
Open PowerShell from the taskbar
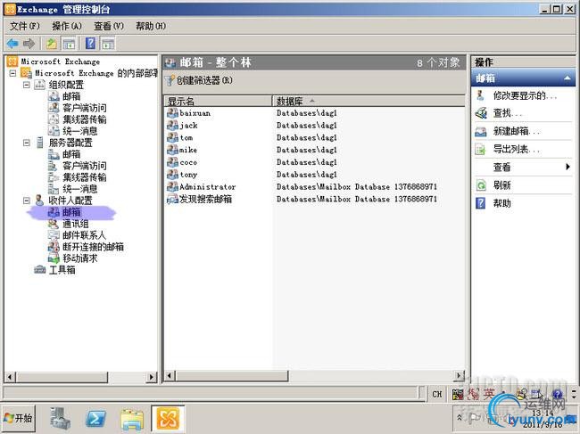click(x=95, y=419)
